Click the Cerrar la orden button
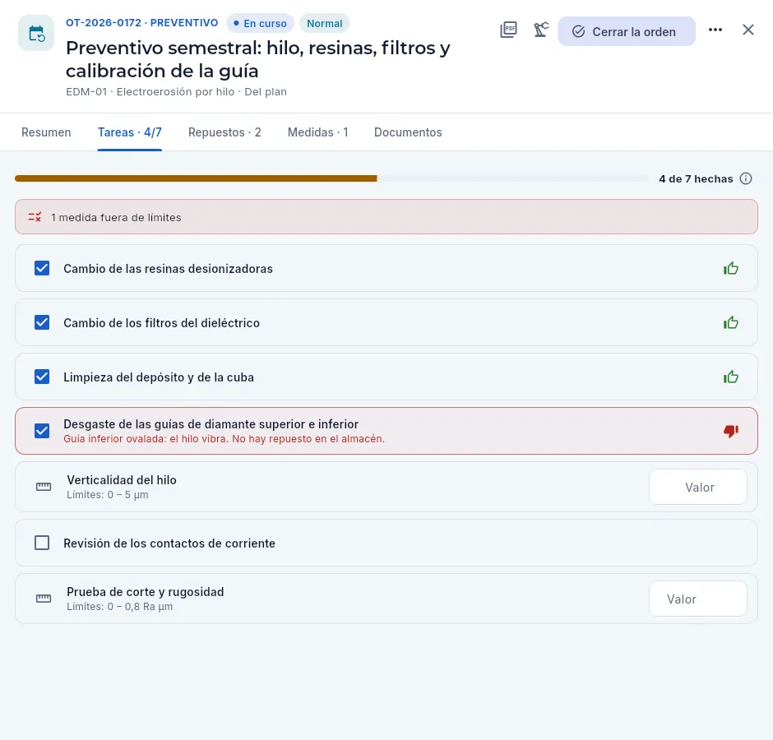The height and width of the screenshot is (740, 773). click(x=627, y=31)
